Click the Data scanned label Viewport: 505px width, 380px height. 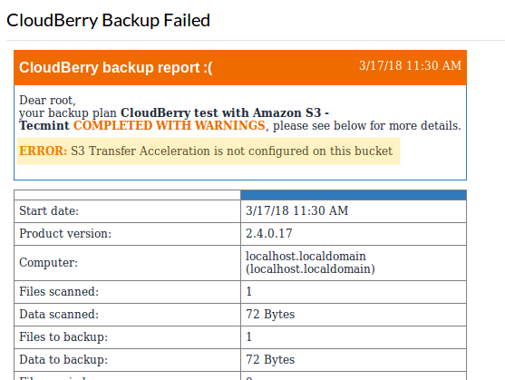[59, 315]
